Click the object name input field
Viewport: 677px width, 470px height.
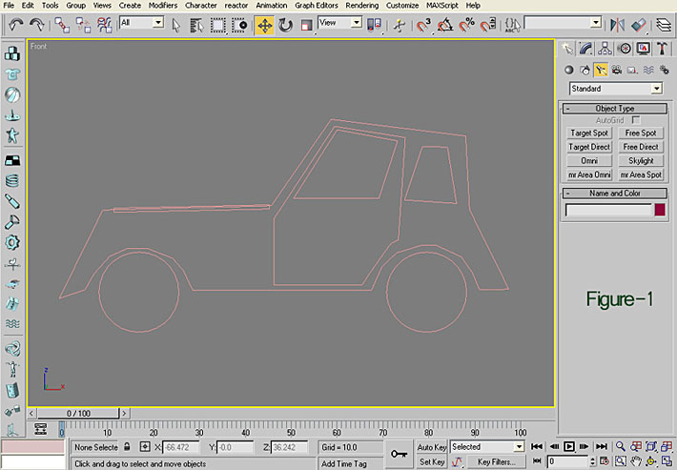tap(608, 210)
